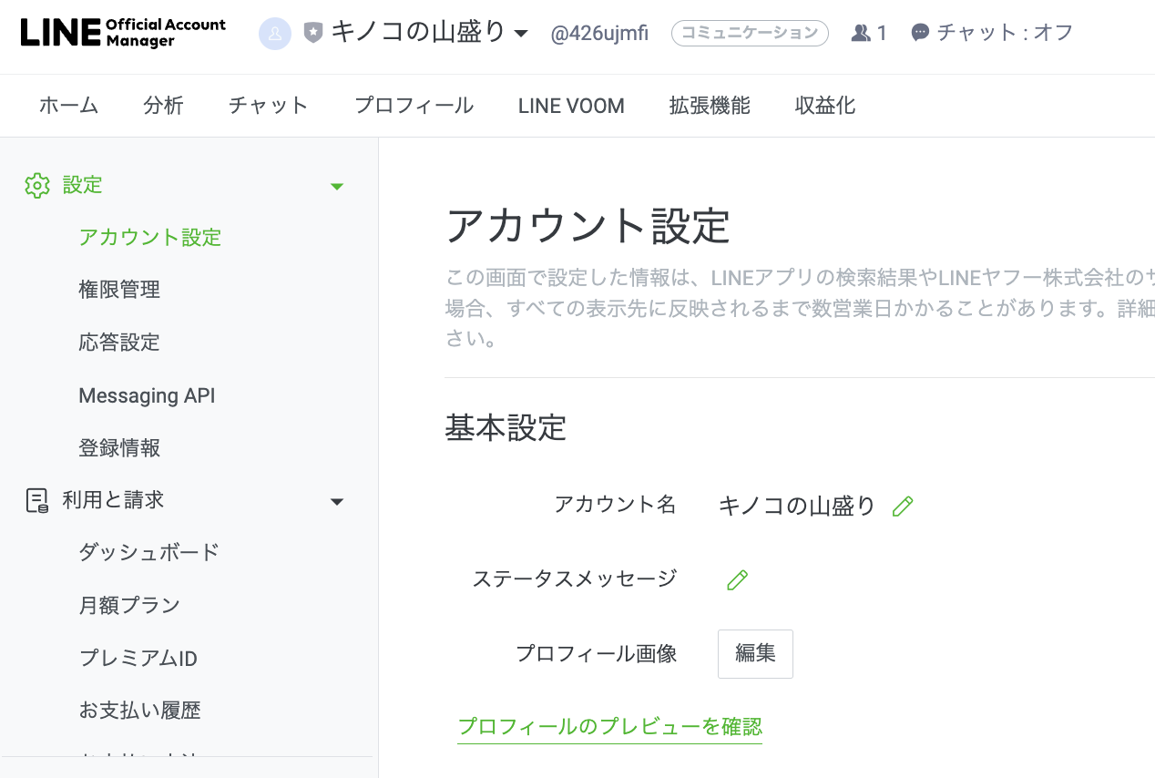Click the @426ujmfi account ID

[x=600, y=34]
